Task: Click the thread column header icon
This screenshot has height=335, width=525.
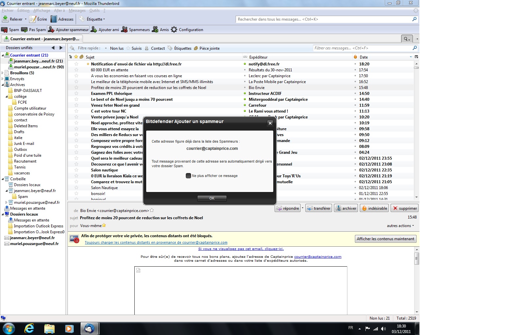Action: point(70,57)
